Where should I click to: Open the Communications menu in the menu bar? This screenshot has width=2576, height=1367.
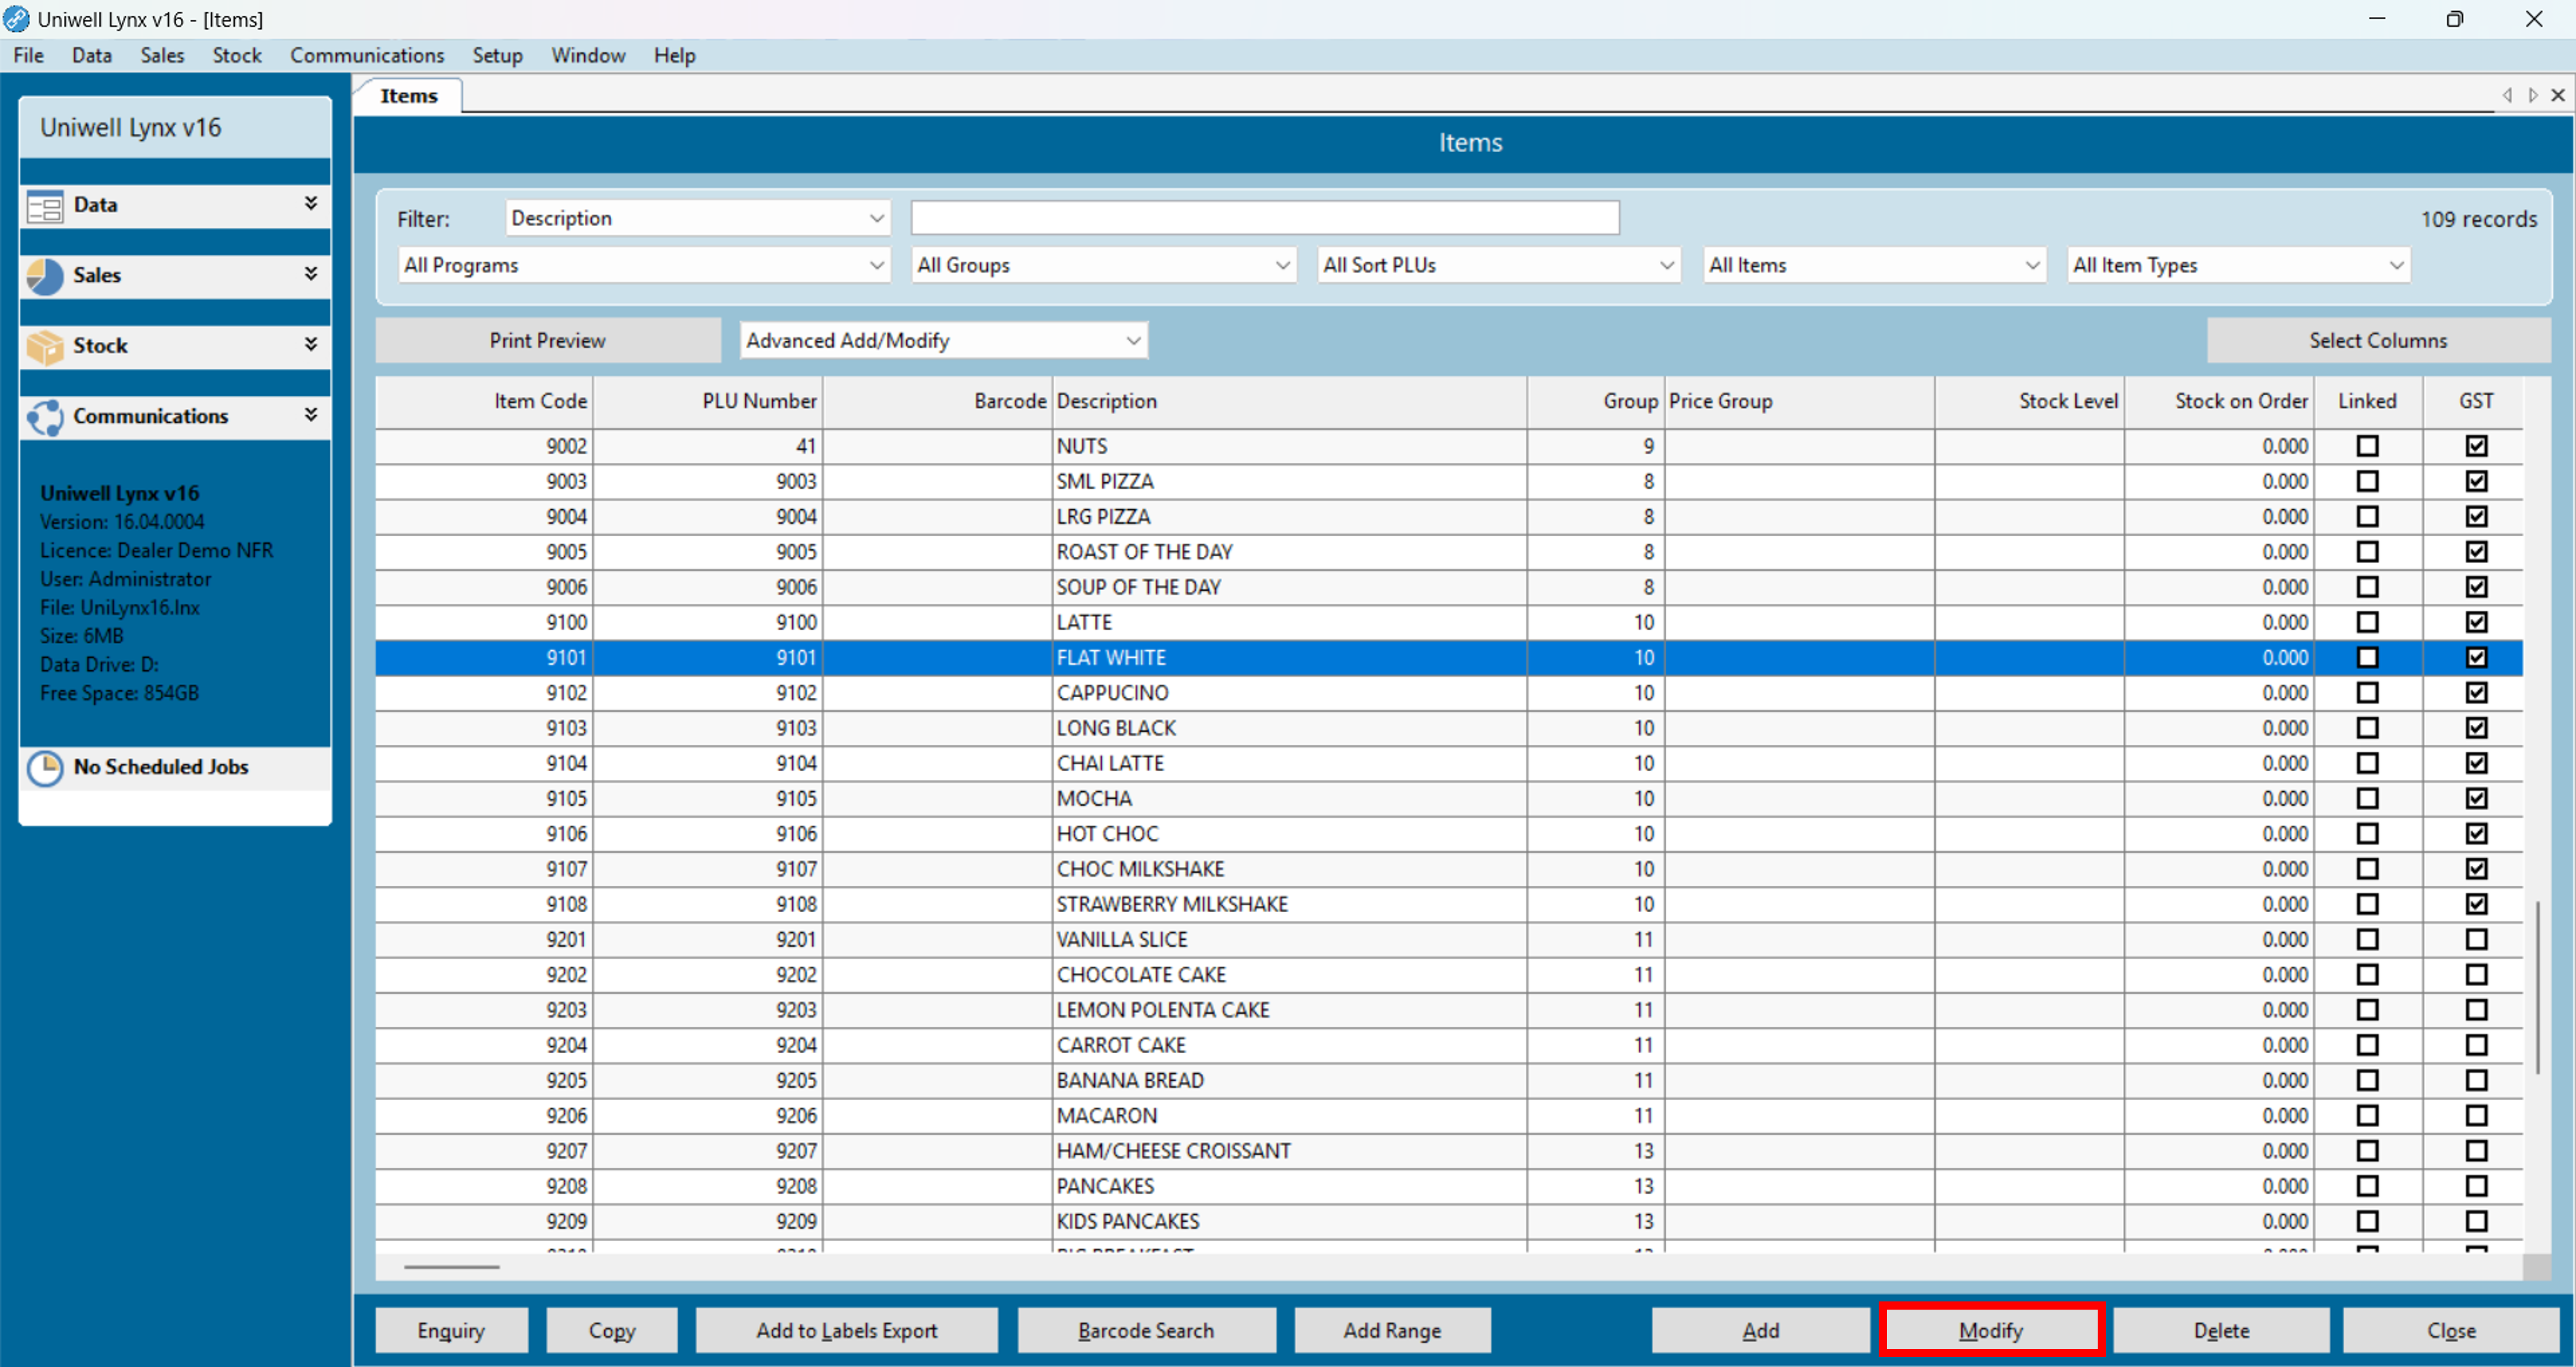point(367,56)
